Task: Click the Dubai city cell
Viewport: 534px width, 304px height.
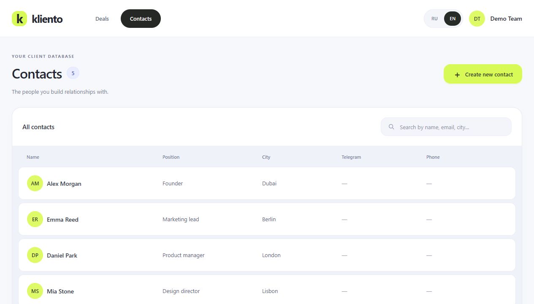Action: tap(269, 183)
